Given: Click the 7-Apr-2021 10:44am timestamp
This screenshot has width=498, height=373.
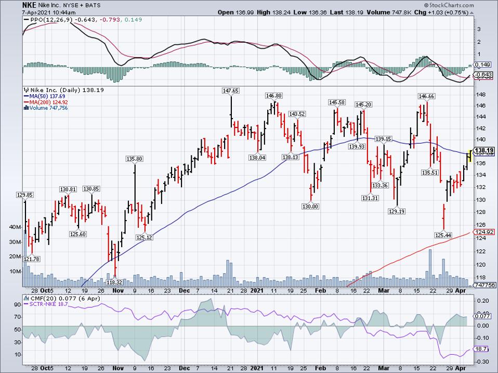Looking at the screenshot, I should pos(49,12).
